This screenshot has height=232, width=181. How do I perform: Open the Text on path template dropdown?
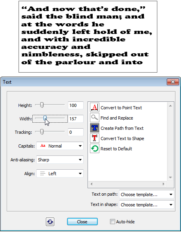point(147,194)
